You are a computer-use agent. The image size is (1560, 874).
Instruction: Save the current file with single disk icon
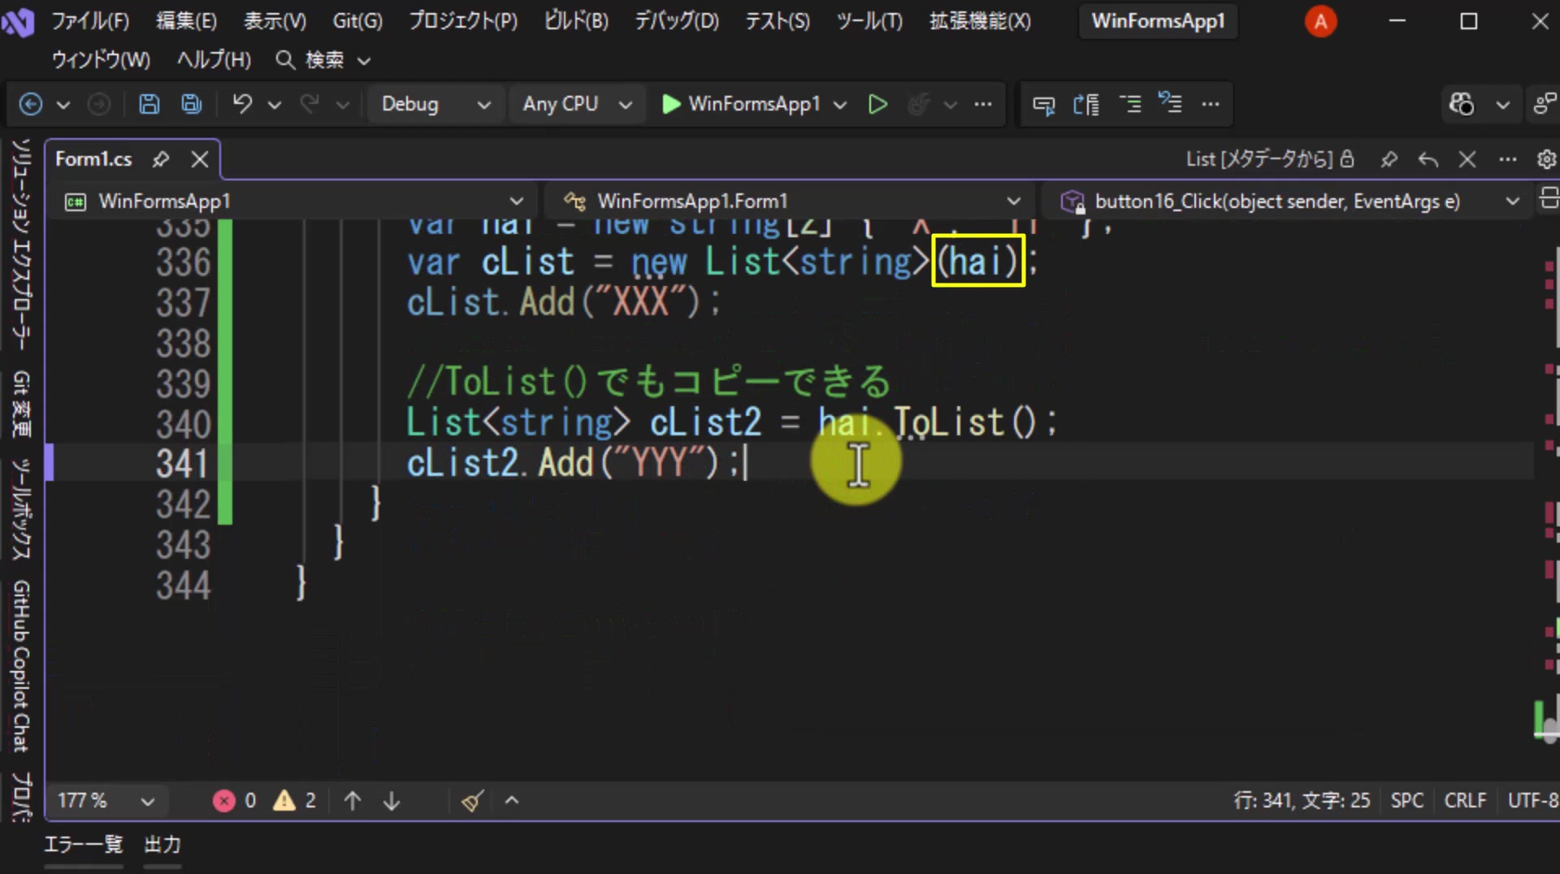pyautogui.click(x=149, y=104)
